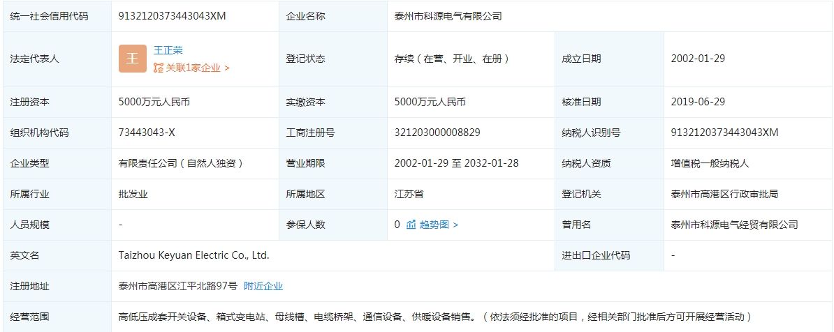Viewport: 834px width, 332px height.
Task: Click the orange 王 avatar icon
Action: point(133,59)
